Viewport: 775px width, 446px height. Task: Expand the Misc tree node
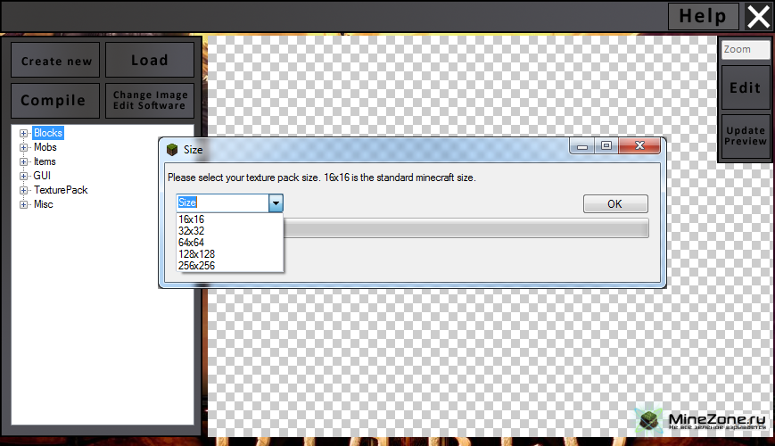point(24,204)
